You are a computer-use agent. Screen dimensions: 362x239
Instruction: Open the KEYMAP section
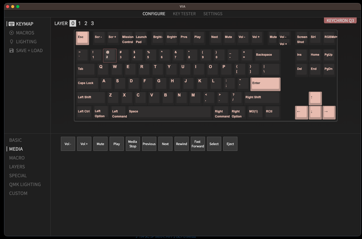(21, 24)
